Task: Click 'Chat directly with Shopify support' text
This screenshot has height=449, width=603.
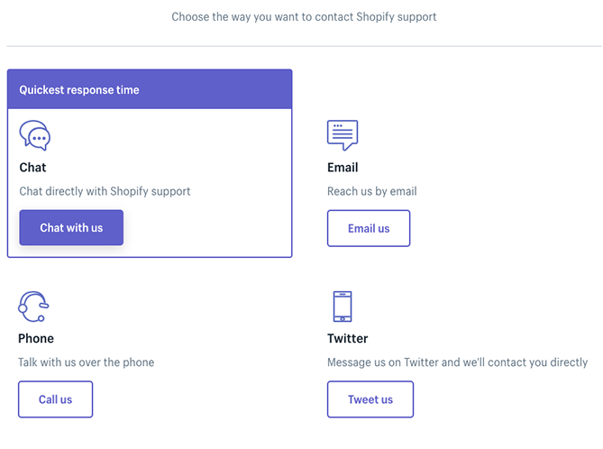Action: coord(105,191)
